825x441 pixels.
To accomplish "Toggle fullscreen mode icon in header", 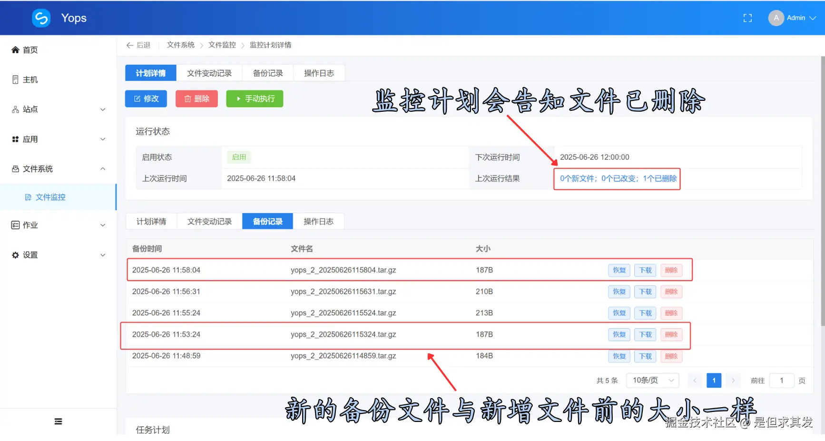I will 747,18.
